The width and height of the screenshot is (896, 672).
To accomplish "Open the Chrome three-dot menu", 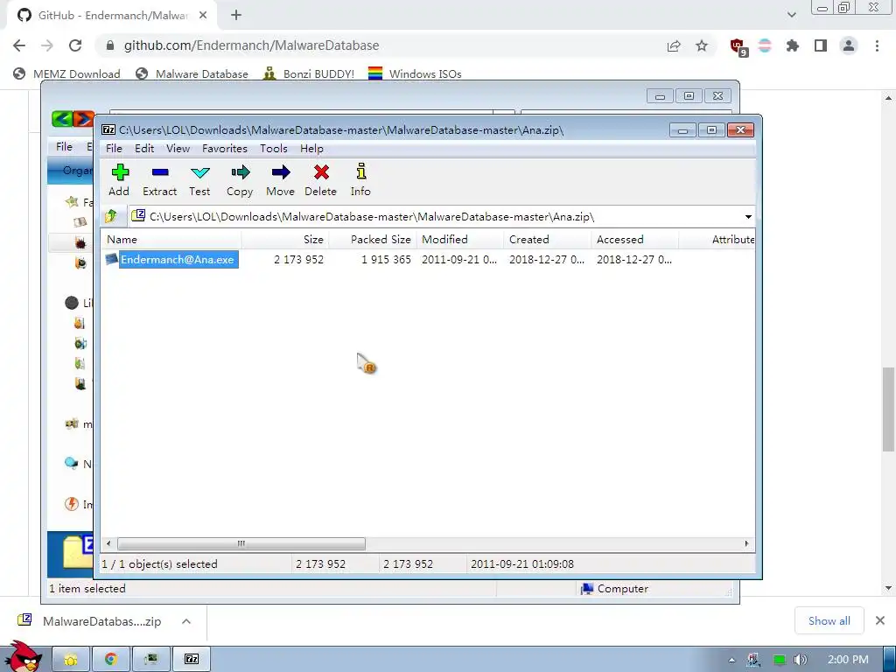I will coord(877,45).
